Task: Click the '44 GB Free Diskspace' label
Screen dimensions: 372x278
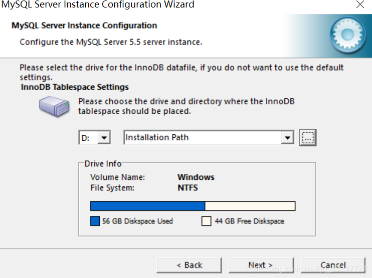Action: tap(250, 221)
